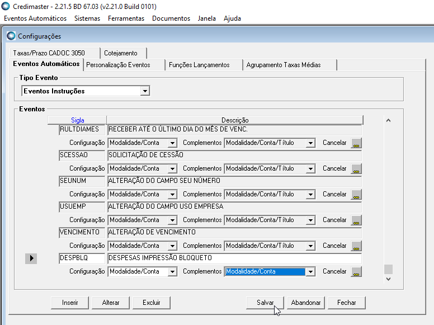Discard changes with Abandonar button
Screen dimensions: 434x325
(x=306, y=303)
